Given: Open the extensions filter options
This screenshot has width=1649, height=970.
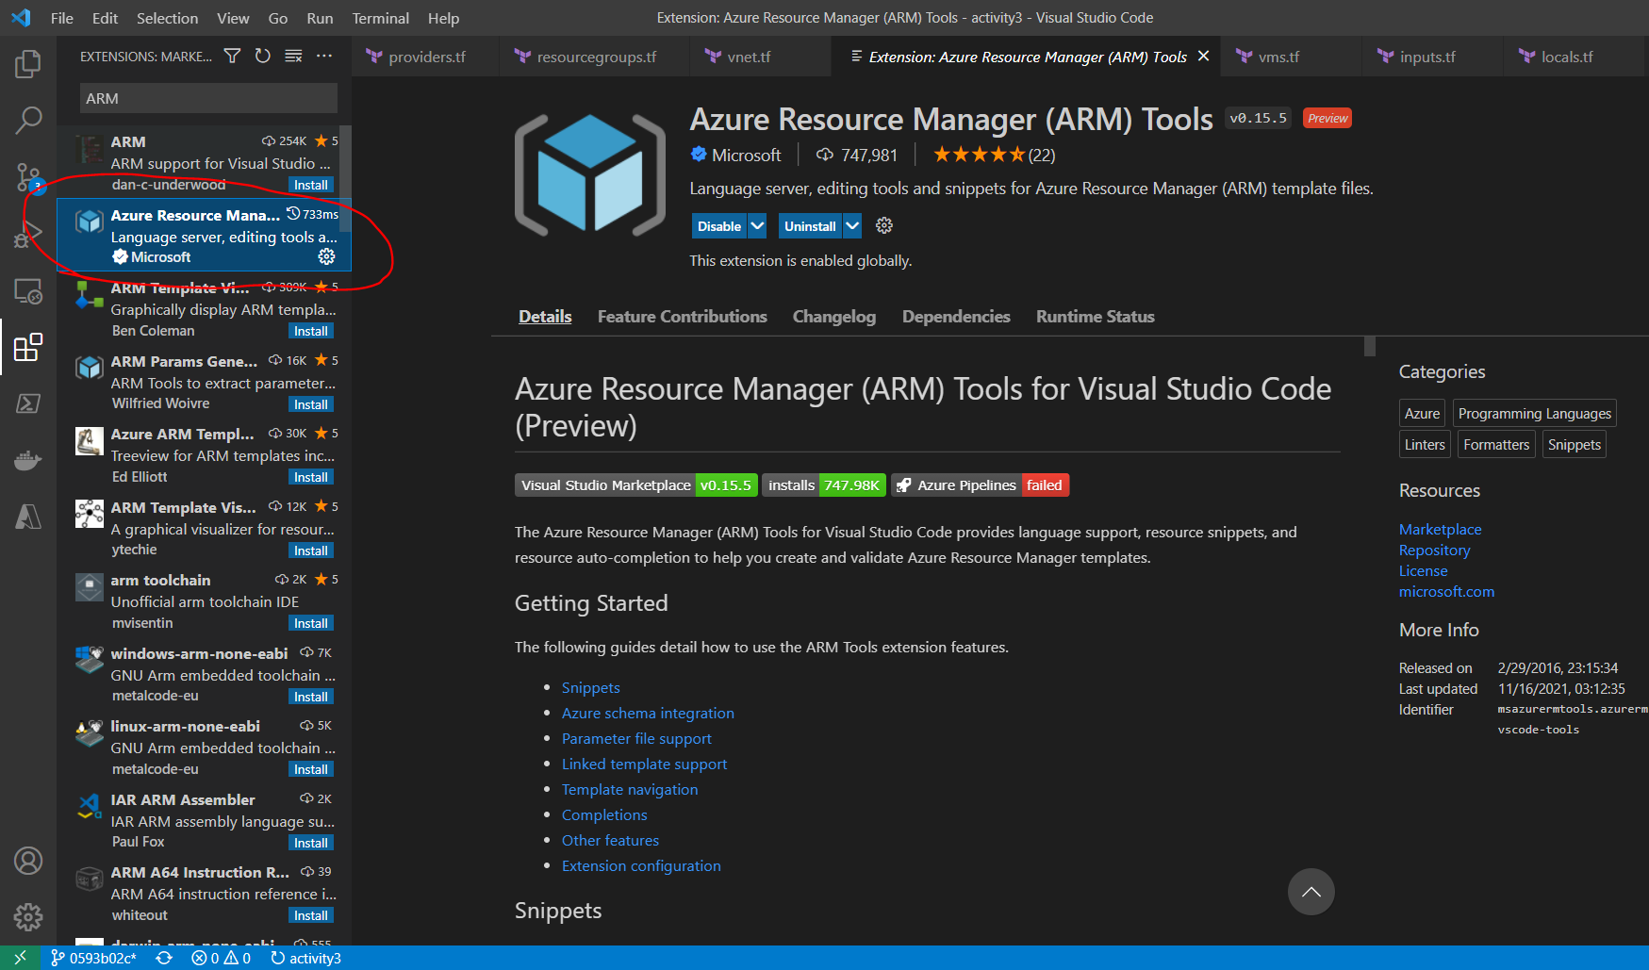Looking at the screenshot, I should (231, 56).
